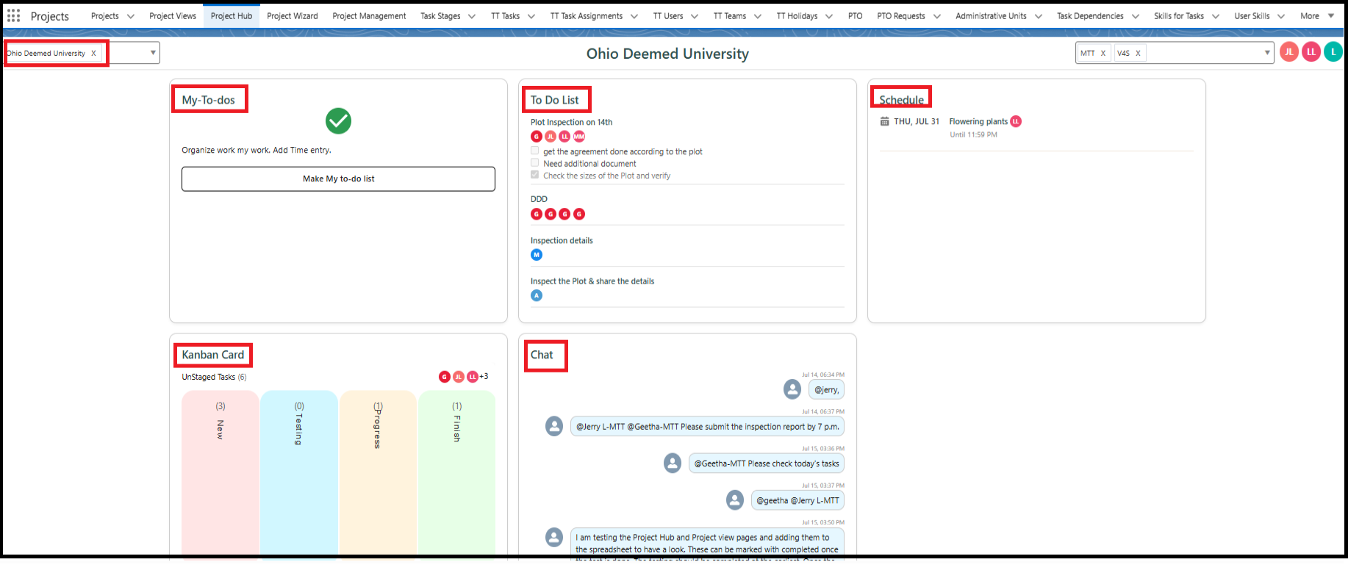Click the LL badge next to Flowering plants
1348x581 pixels.
coord(1016,121)
